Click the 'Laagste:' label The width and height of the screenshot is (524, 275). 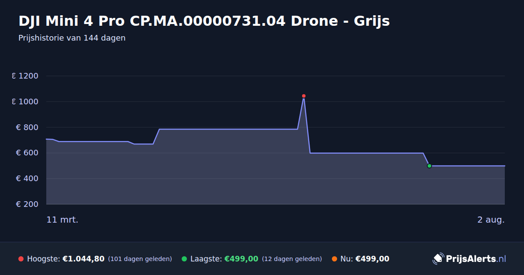[x=206, y=259]
